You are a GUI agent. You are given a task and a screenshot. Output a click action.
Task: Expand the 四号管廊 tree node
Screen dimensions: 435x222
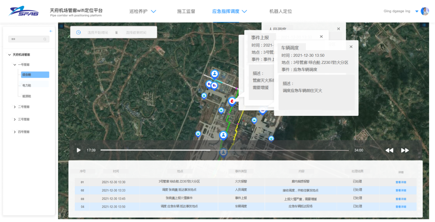coord(15,132)
